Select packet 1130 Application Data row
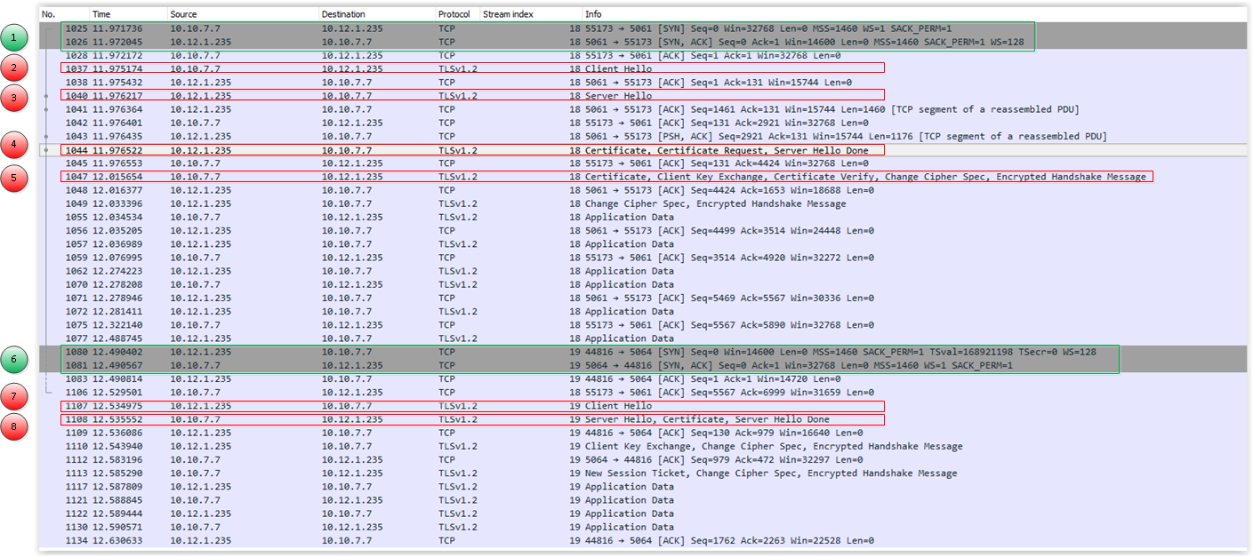This screenshot has width=1253, height=557. click(642, 527)
